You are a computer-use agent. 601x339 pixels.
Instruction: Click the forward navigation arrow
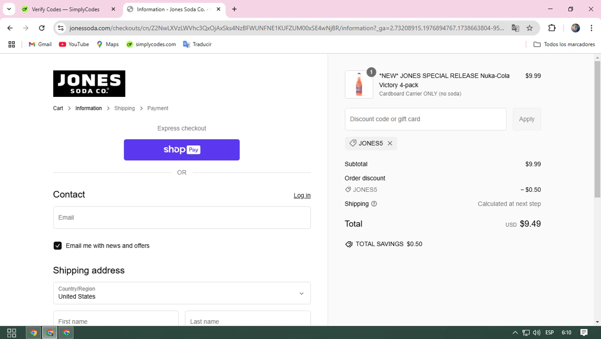click(x=26, y=28)
